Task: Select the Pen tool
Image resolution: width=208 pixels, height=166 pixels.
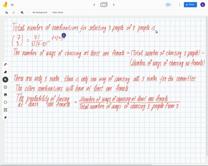Action: pos(6,64)
